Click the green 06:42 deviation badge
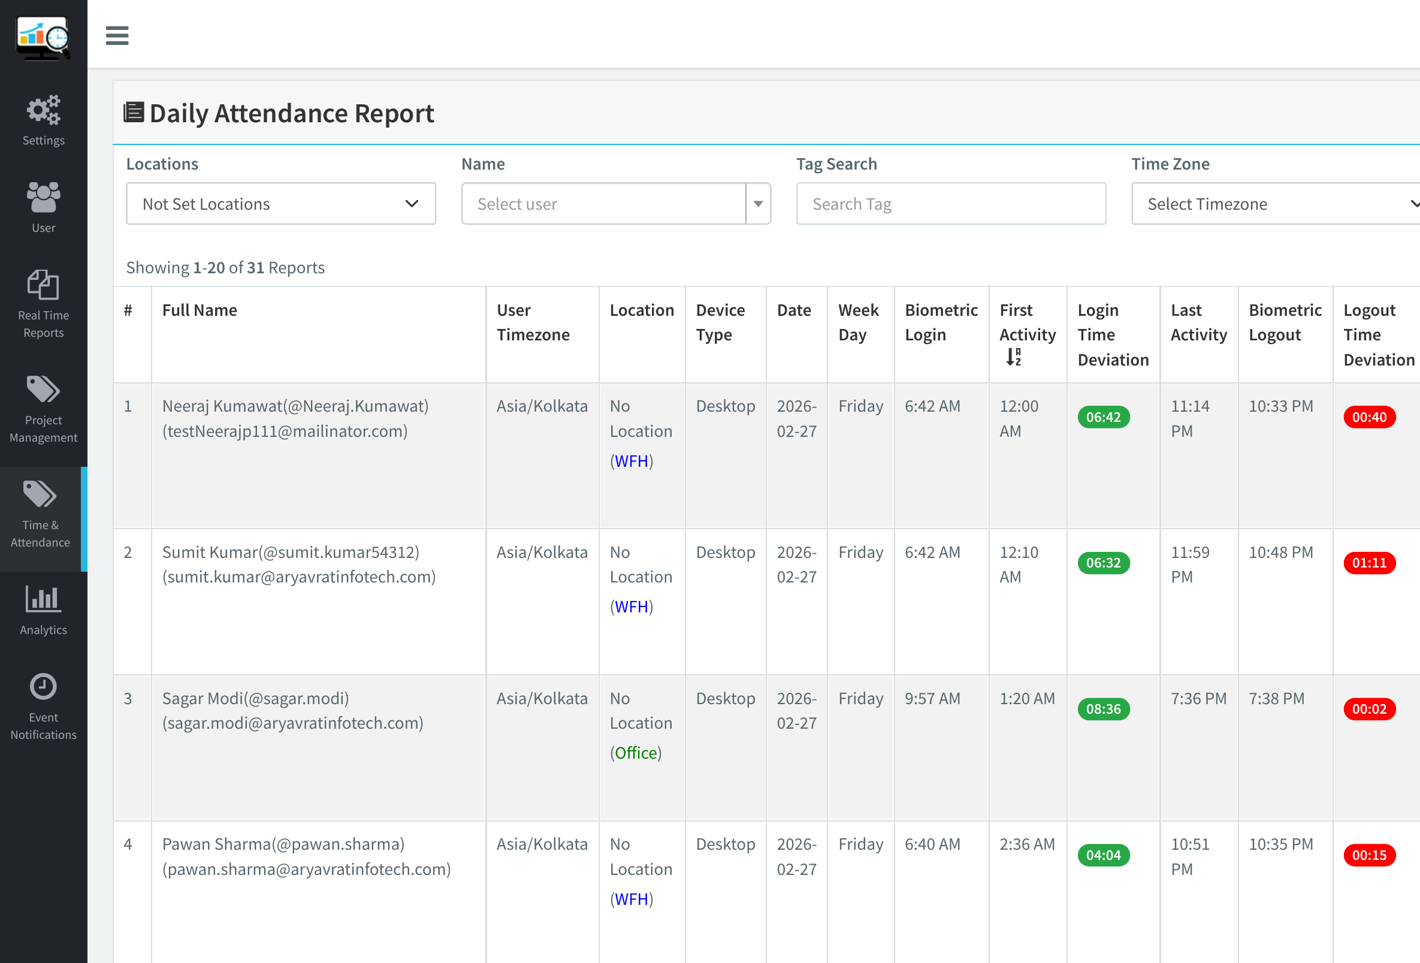 point(1104,416)
